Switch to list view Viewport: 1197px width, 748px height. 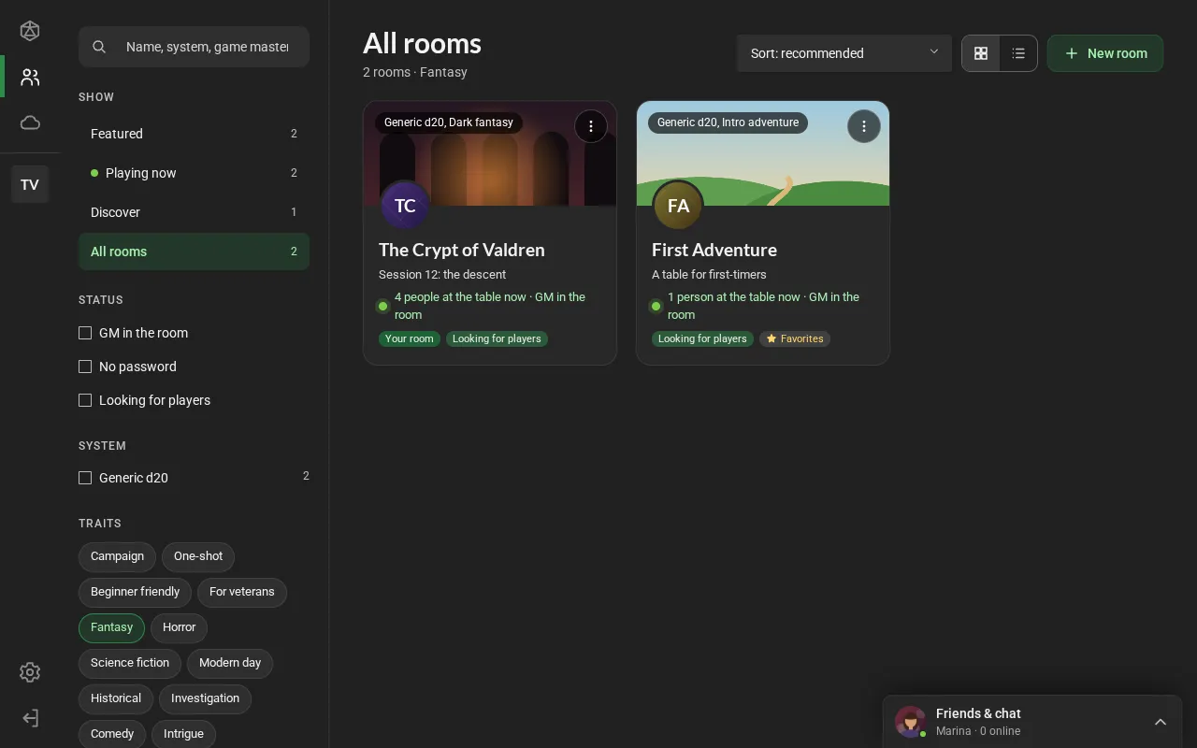pos(1018,53)
